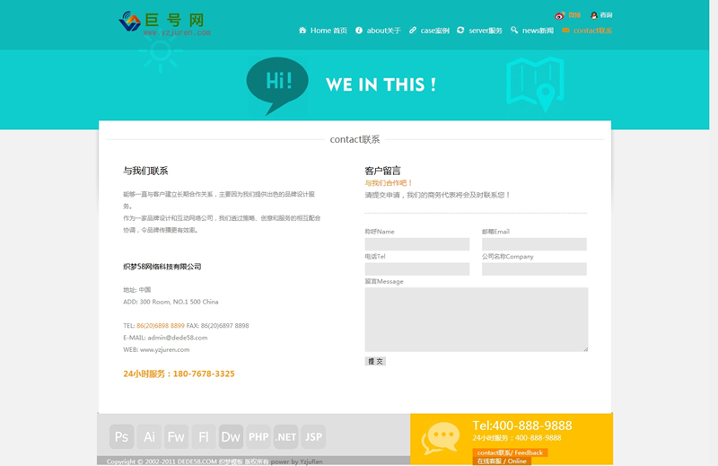The width and height of the screenshot is (718, 466).
Task: Click the QQ penguin consultation icon
Action: [x=594, y=15]
